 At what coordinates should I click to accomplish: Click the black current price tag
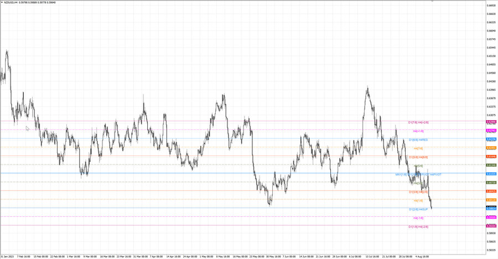tap(491, 207)
